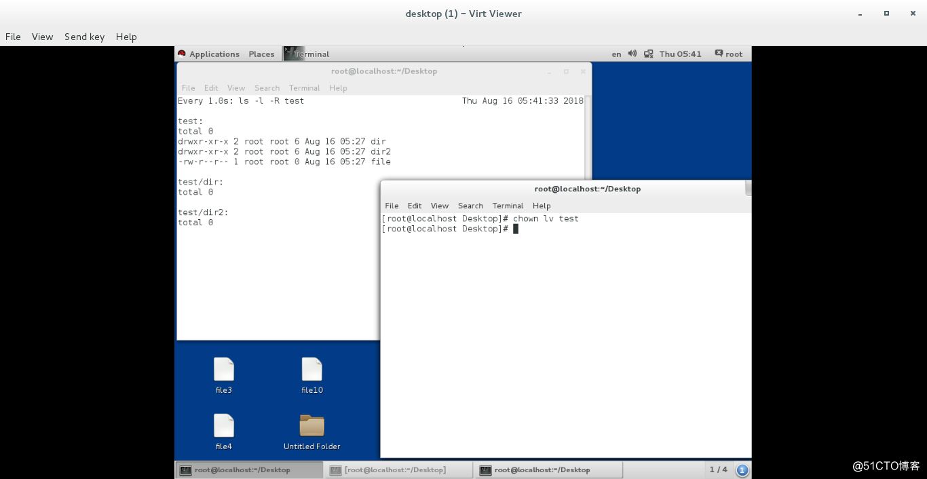The width and height of the screenshot is (927, 479).
Task: Open File menu in front terminal
Action: [x=392, y=206]
